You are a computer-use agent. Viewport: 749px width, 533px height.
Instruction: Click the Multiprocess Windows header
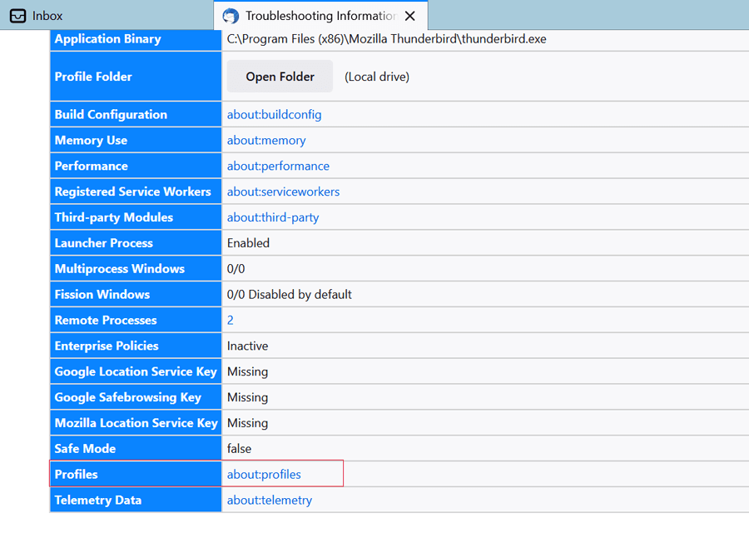pos(136,269)
